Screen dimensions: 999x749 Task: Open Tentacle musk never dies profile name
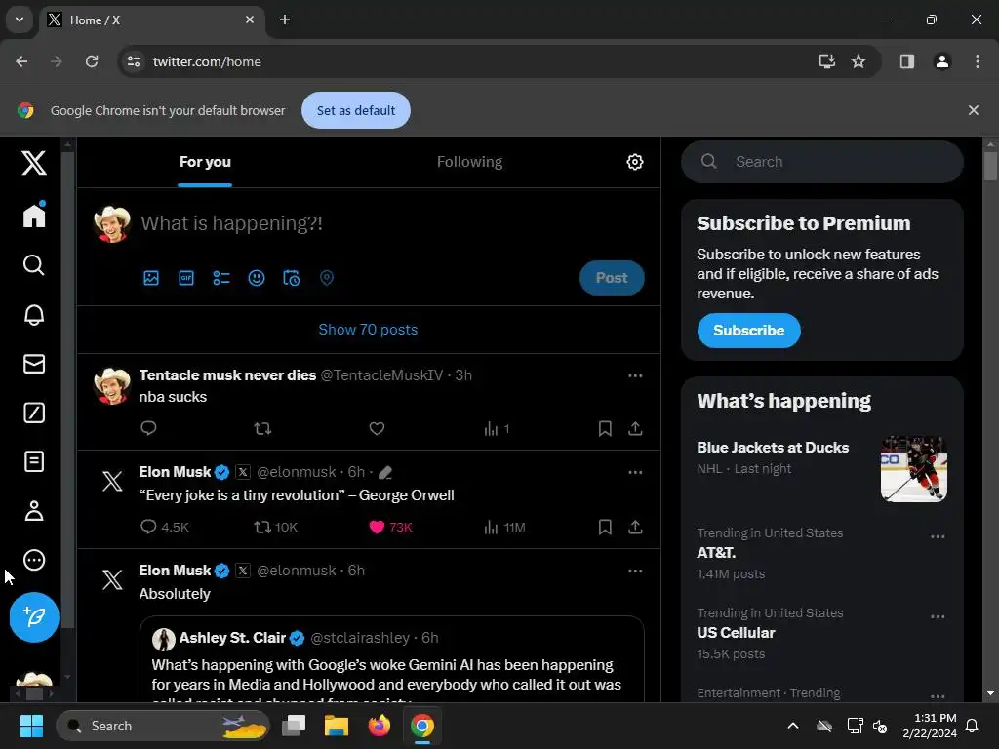point(227,375)
